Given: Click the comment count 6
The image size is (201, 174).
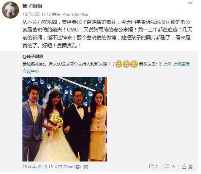Looking at the screenshot, I should [x=173, y=166].
